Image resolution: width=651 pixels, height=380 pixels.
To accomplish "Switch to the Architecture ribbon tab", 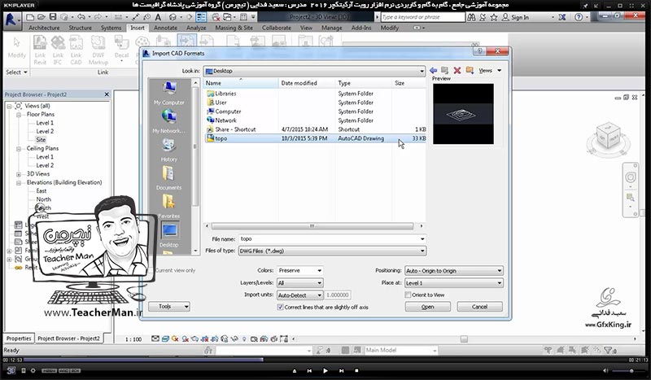I will tap(44, 28).
